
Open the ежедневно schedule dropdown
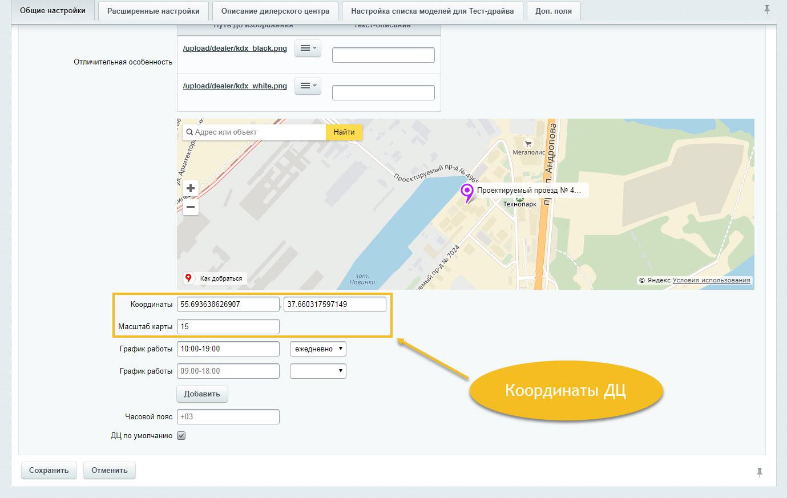(318, 349)
